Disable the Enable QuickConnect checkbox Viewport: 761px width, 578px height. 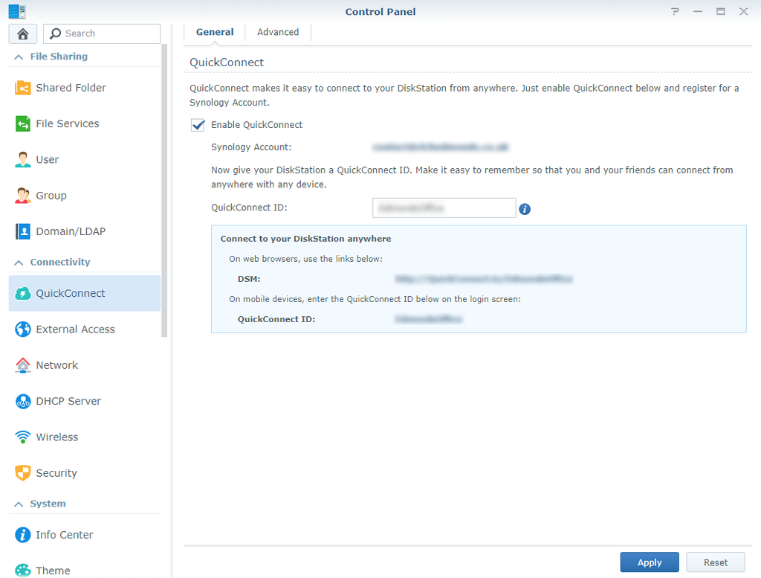coord(198,125)
